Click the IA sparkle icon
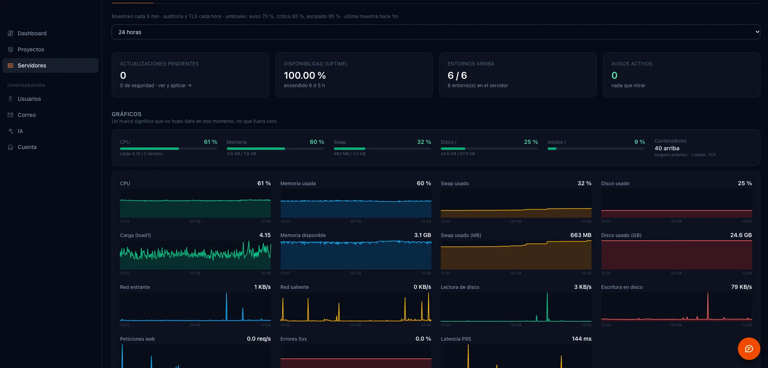Image resolution: width=768 pixels, height=368 pixels. pyautogui.click(x=10, y=131)
